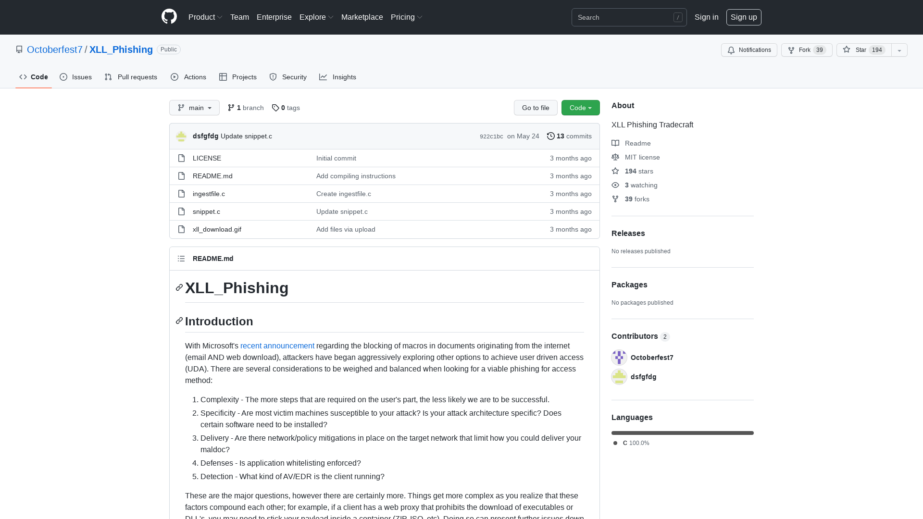This screenshot has width=923, height=519.
Task: Switch to the Insights tab
Action: pyautogui.click(x=338, y=77)
